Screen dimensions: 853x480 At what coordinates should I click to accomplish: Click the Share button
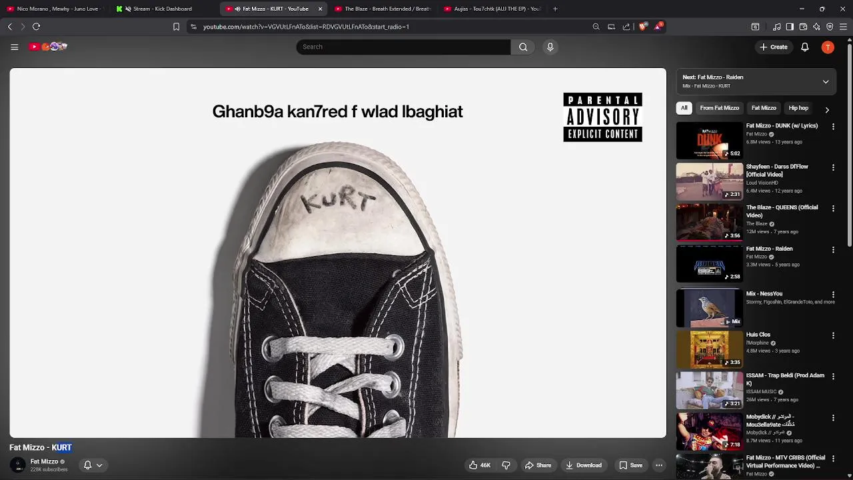(538, 465)
